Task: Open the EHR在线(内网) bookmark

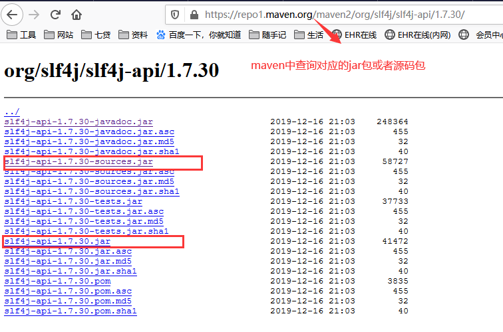Action: tap(418, 35)
